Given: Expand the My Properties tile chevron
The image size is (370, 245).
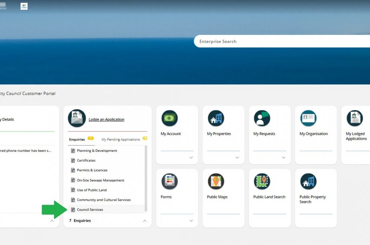Looking at the screenshot, I should tap(237, 158).
